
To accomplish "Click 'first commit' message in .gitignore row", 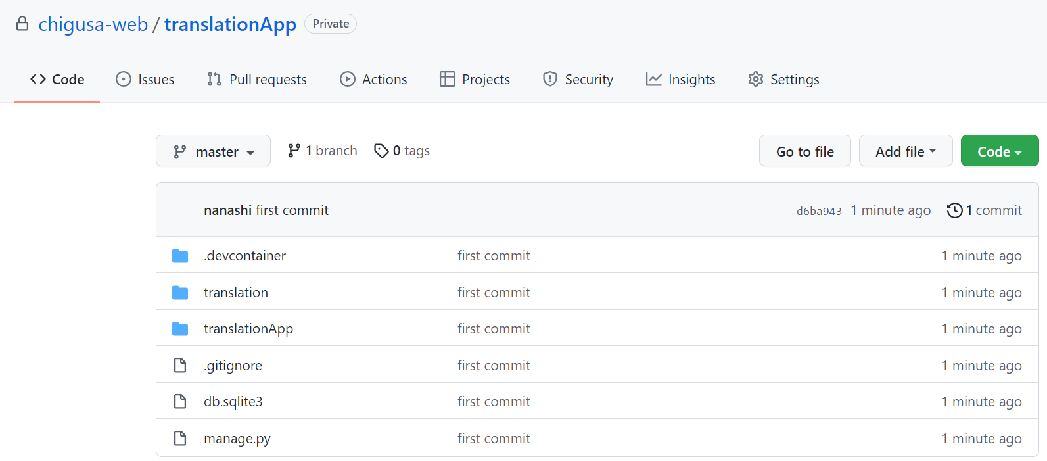I will pos(494,366).
